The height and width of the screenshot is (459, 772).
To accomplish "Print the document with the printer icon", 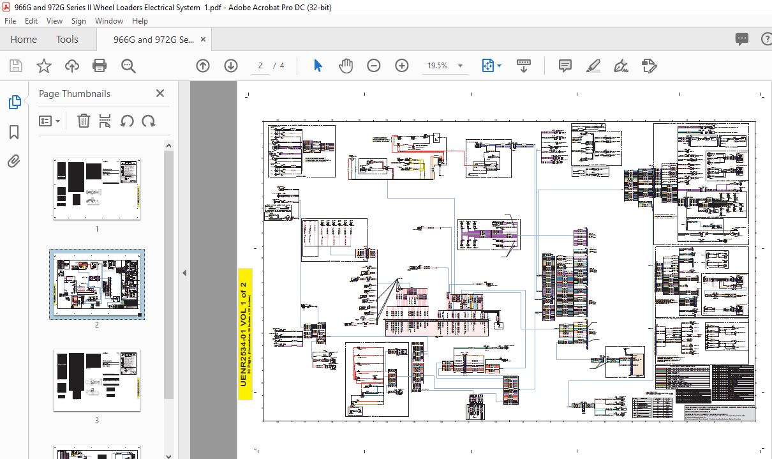I will [x=100, y=66].
